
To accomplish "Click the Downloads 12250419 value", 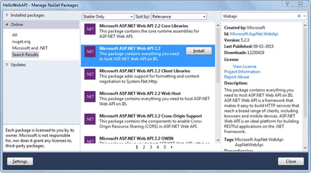I will [x=255, y=53].
